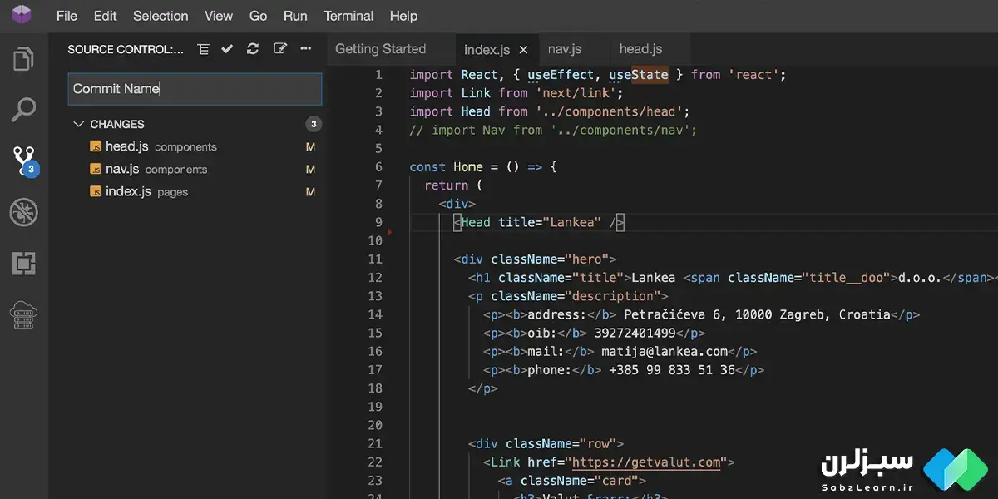Screen dimensions: 998x499
Task: Select head.js in the changes list
Action: (x=126, y=146)
